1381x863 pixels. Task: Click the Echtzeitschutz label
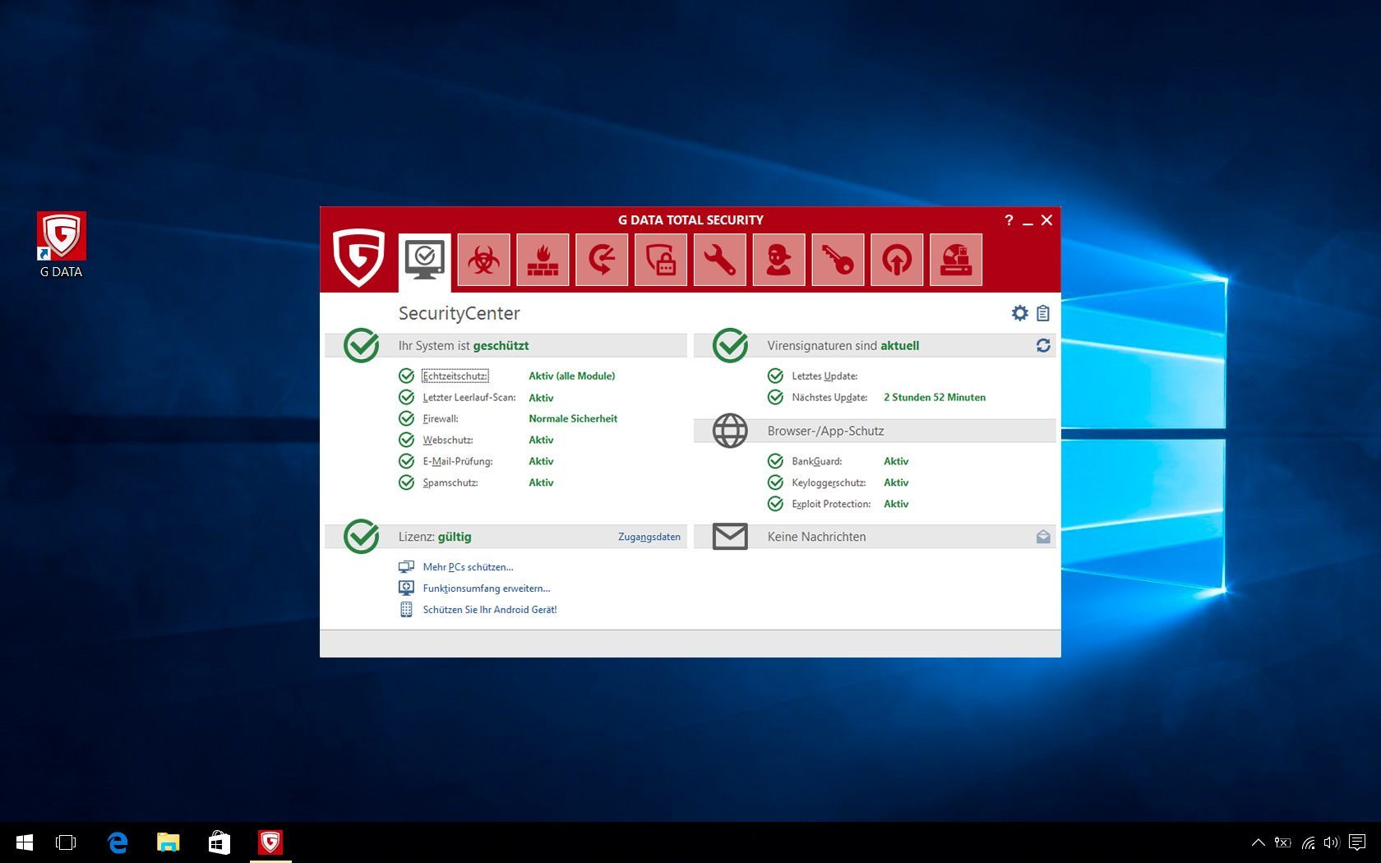[455, 376]
